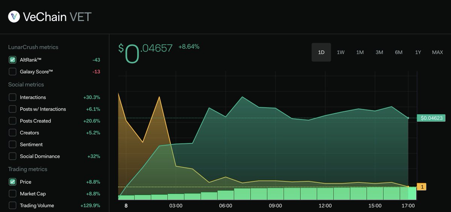The image size is (451, 212).
Task: Choose the 6M time range
Action: pyautogui.click(x=399, y=52)
